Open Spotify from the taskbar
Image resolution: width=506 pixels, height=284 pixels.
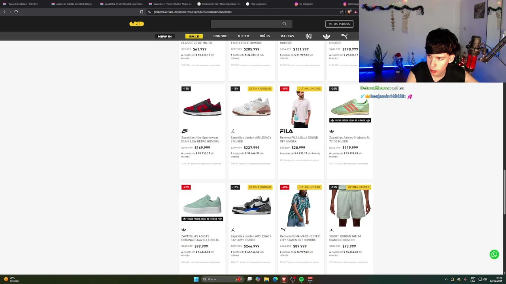click(301, 279)
